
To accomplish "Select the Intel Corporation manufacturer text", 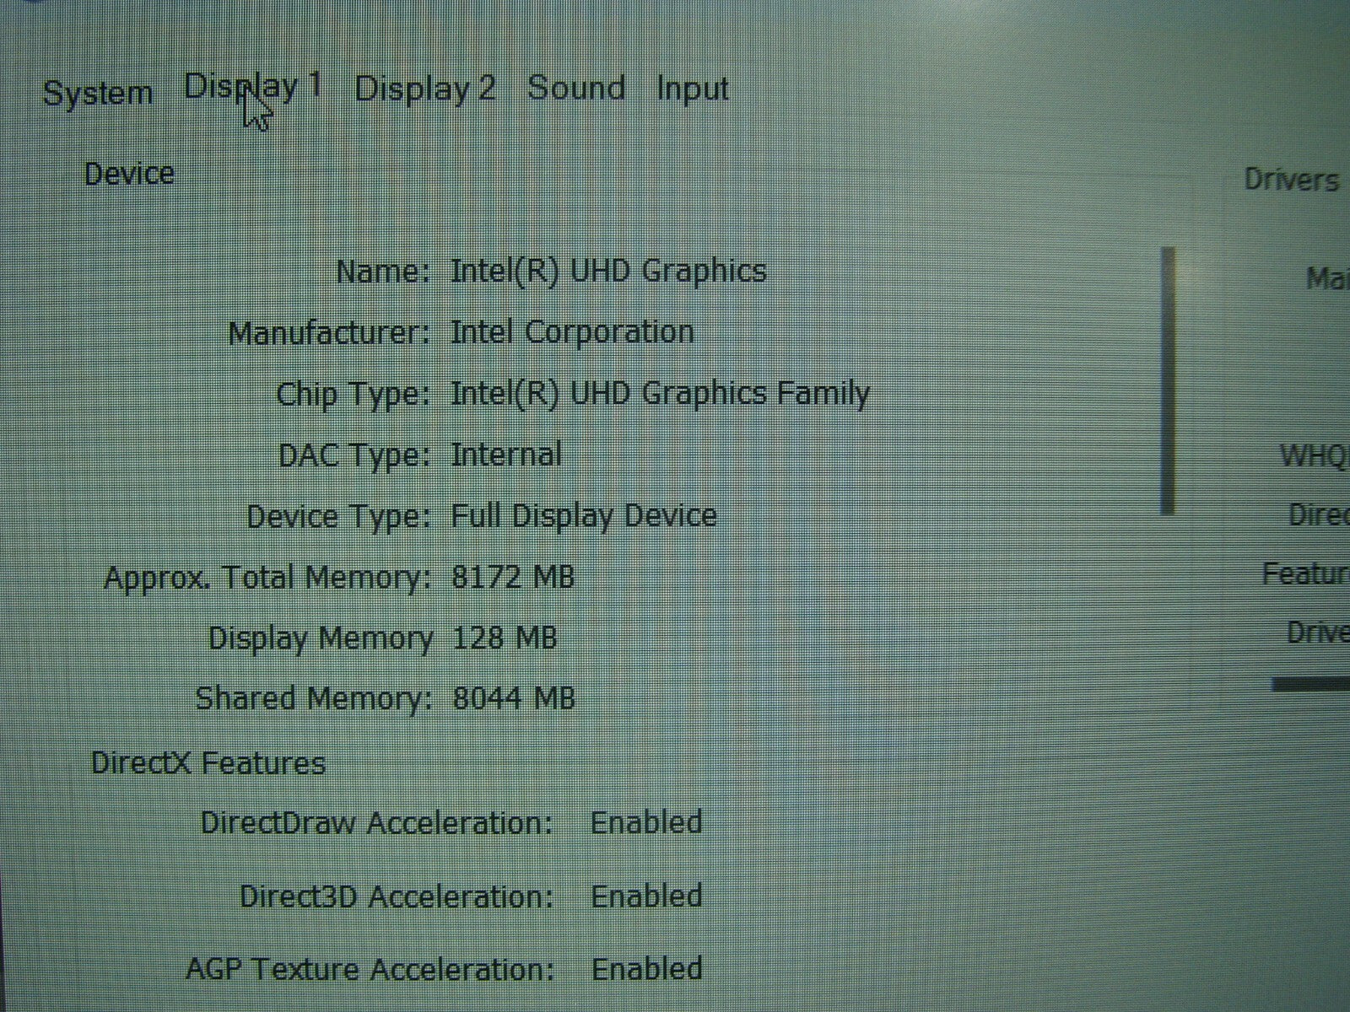I will point(572,331).
